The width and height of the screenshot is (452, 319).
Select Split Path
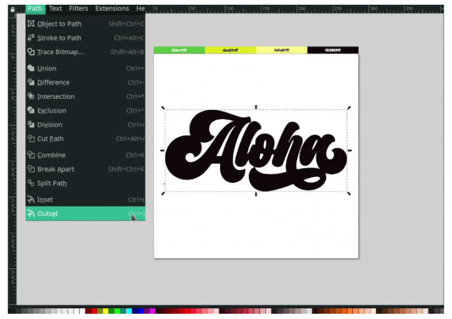coord(85,183)
